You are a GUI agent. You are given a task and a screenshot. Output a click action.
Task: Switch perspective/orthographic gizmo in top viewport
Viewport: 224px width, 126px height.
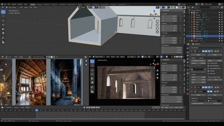[x=157, y=32]
